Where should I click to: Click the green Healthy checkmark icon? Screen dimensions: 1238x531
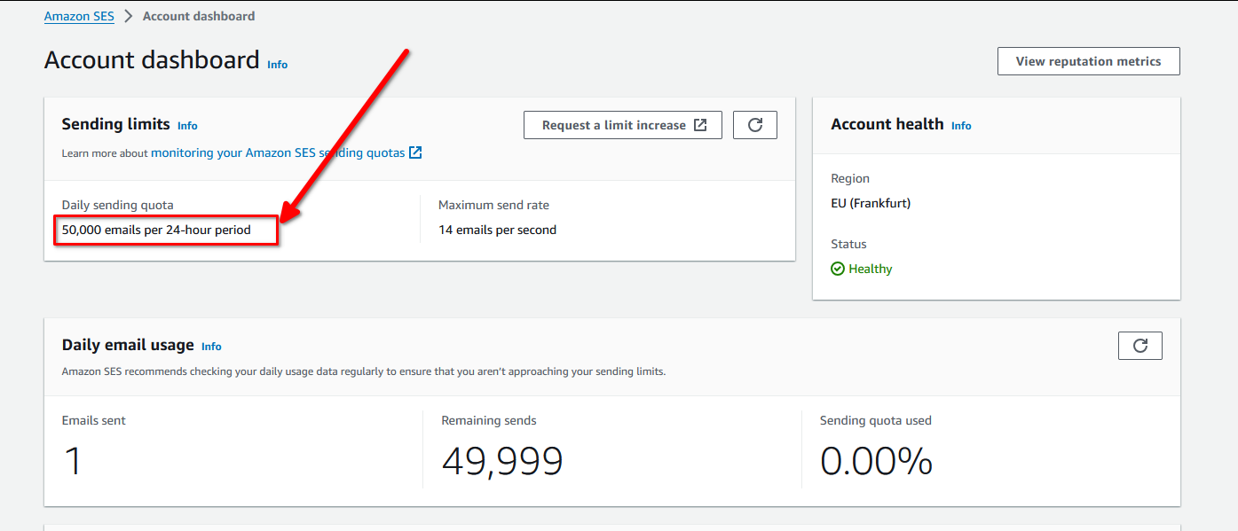click(838, 269)
